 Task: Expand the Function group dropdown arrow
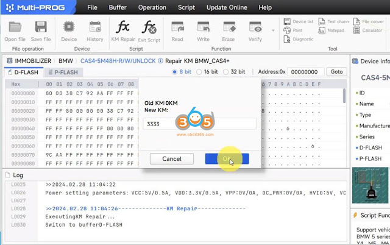point(273,30)
